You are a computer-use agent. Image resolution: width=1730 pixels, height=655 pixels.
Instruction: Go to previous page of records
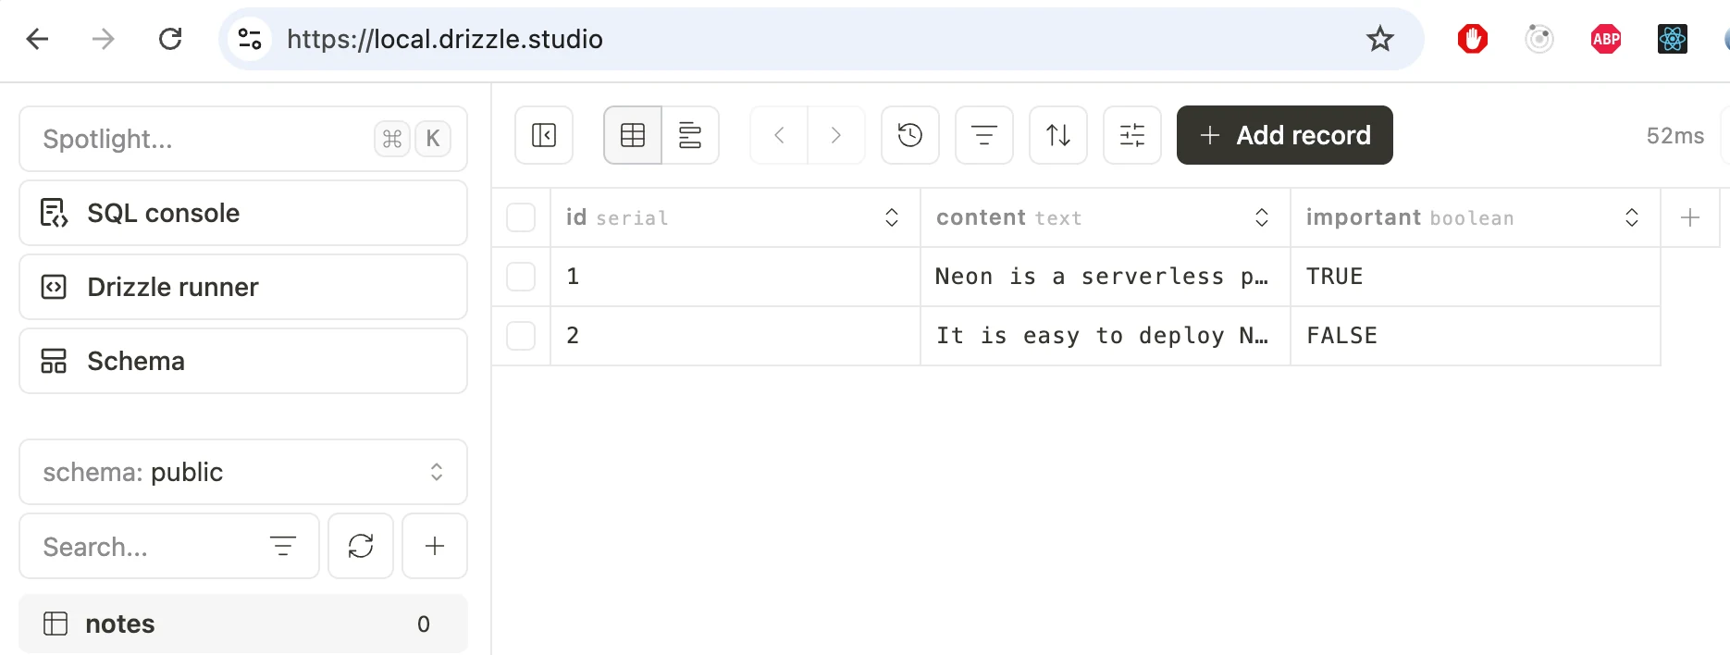pyautogui.click(x=779, y=135)
